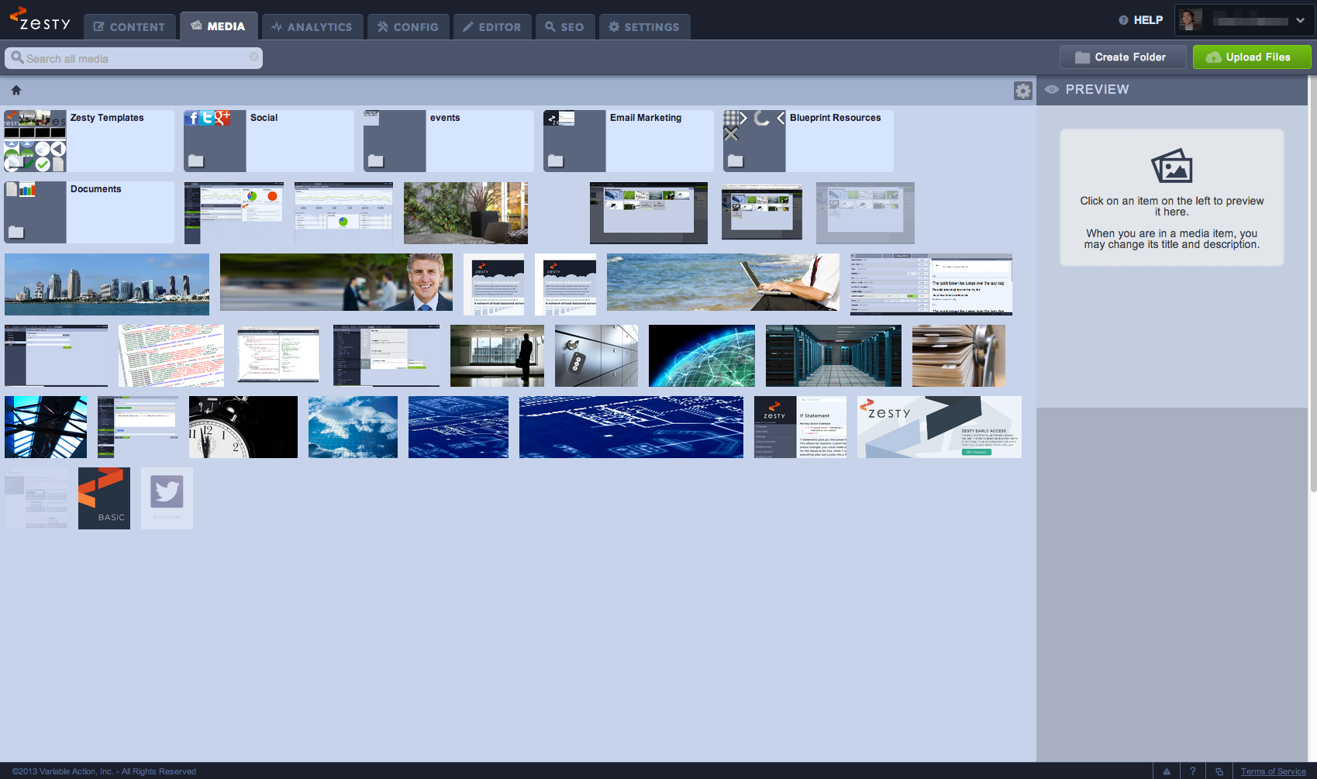Select the SEO tab

[565, 26]
